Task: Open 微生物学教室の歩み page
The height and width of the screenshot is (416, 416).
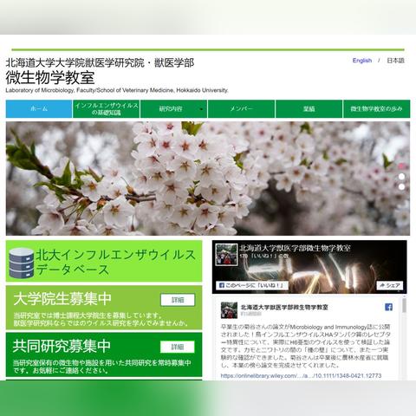Action: [x=376, y=109]
